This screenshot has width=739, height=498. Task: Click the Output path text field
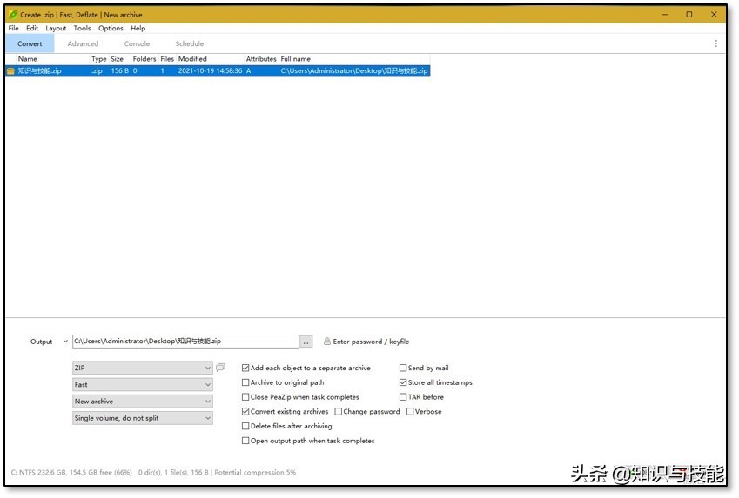[x=185, y=342]
